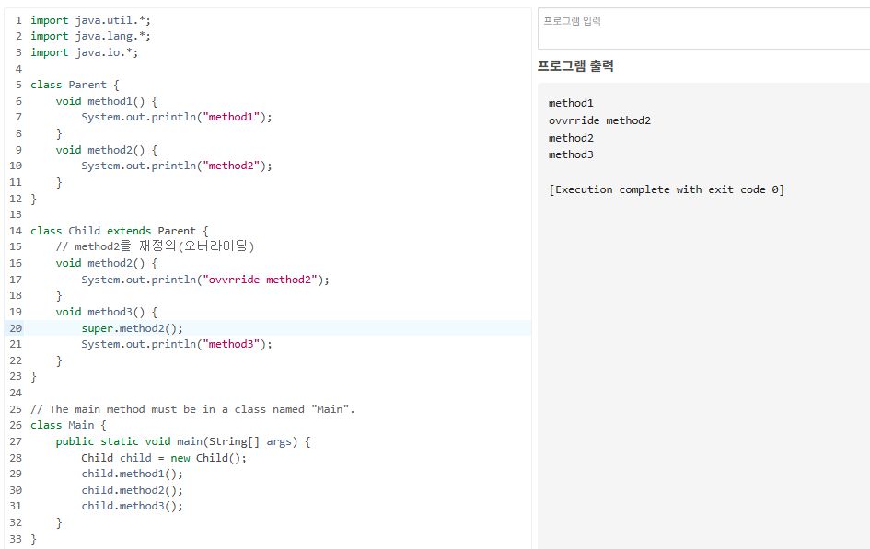Click line number 20 in the gutter
This screenshot has height=549, width=870.
(16, 328)
